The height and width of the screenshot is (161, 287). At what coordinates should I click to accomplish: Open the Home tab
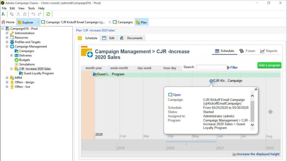(x=8, y=22)
